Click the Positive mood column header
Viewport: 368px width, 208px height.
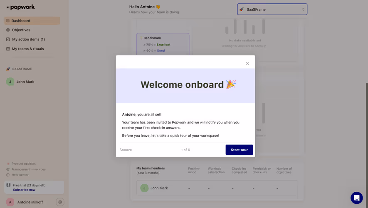click(x=194, y=170)
